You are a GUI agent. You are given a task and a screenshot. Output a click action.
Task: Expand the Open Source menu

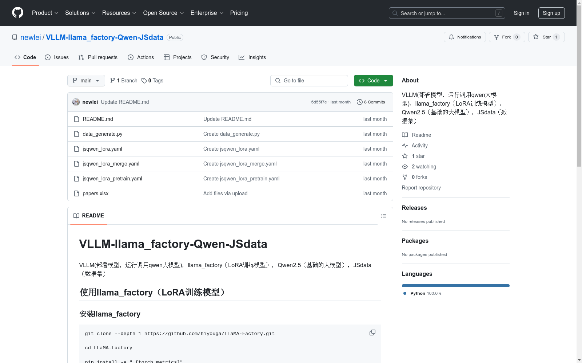[x=164, y=13]
